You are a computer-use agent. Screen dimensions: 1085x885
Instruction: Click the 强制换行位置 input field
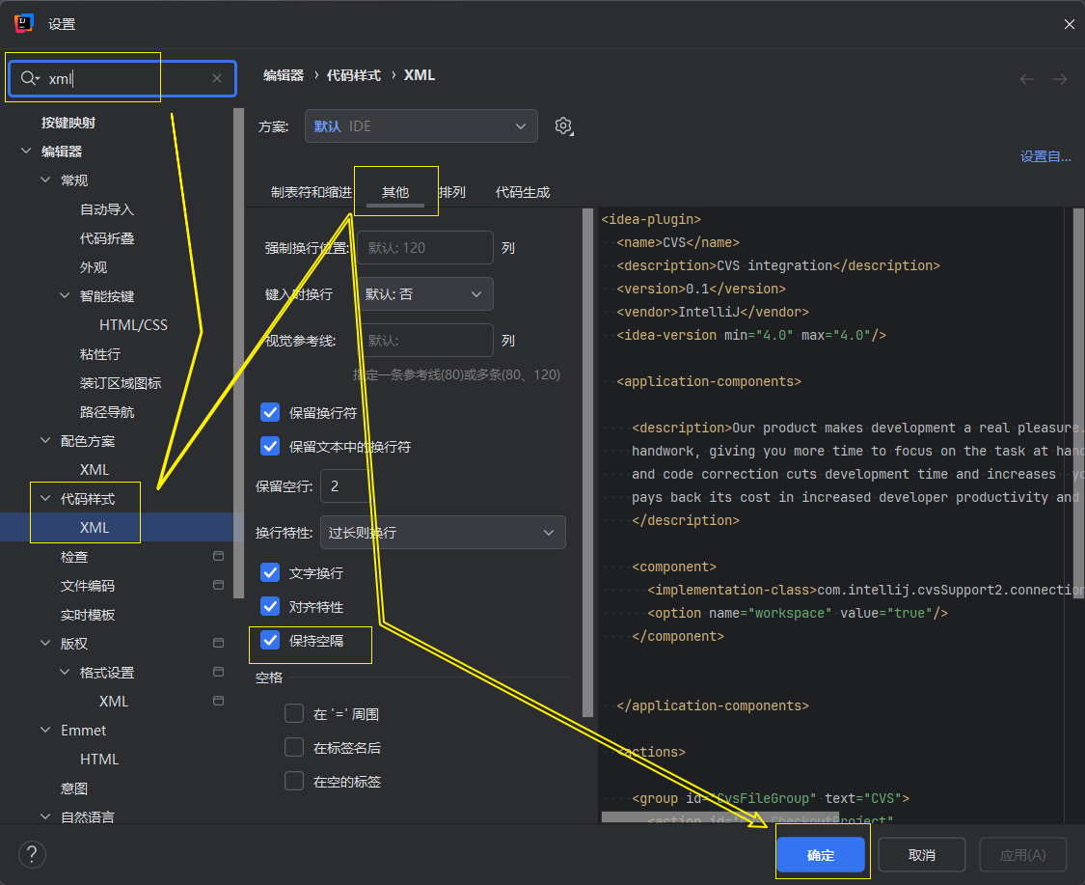point(424,248)
